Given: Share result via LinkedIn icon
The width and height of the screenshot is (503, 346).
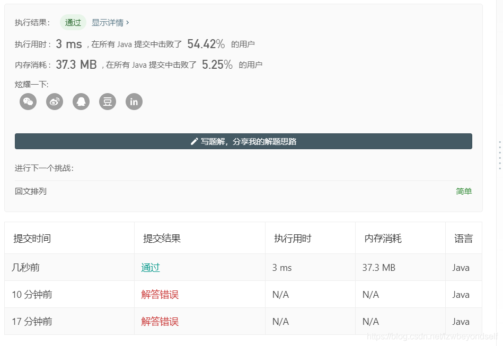Looking at the screenshot, I should click(134, 102).
